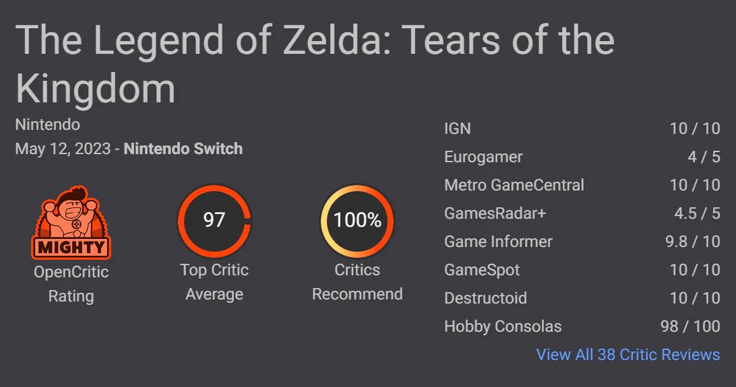Click the Critics Recommend label text

[357, 282]
